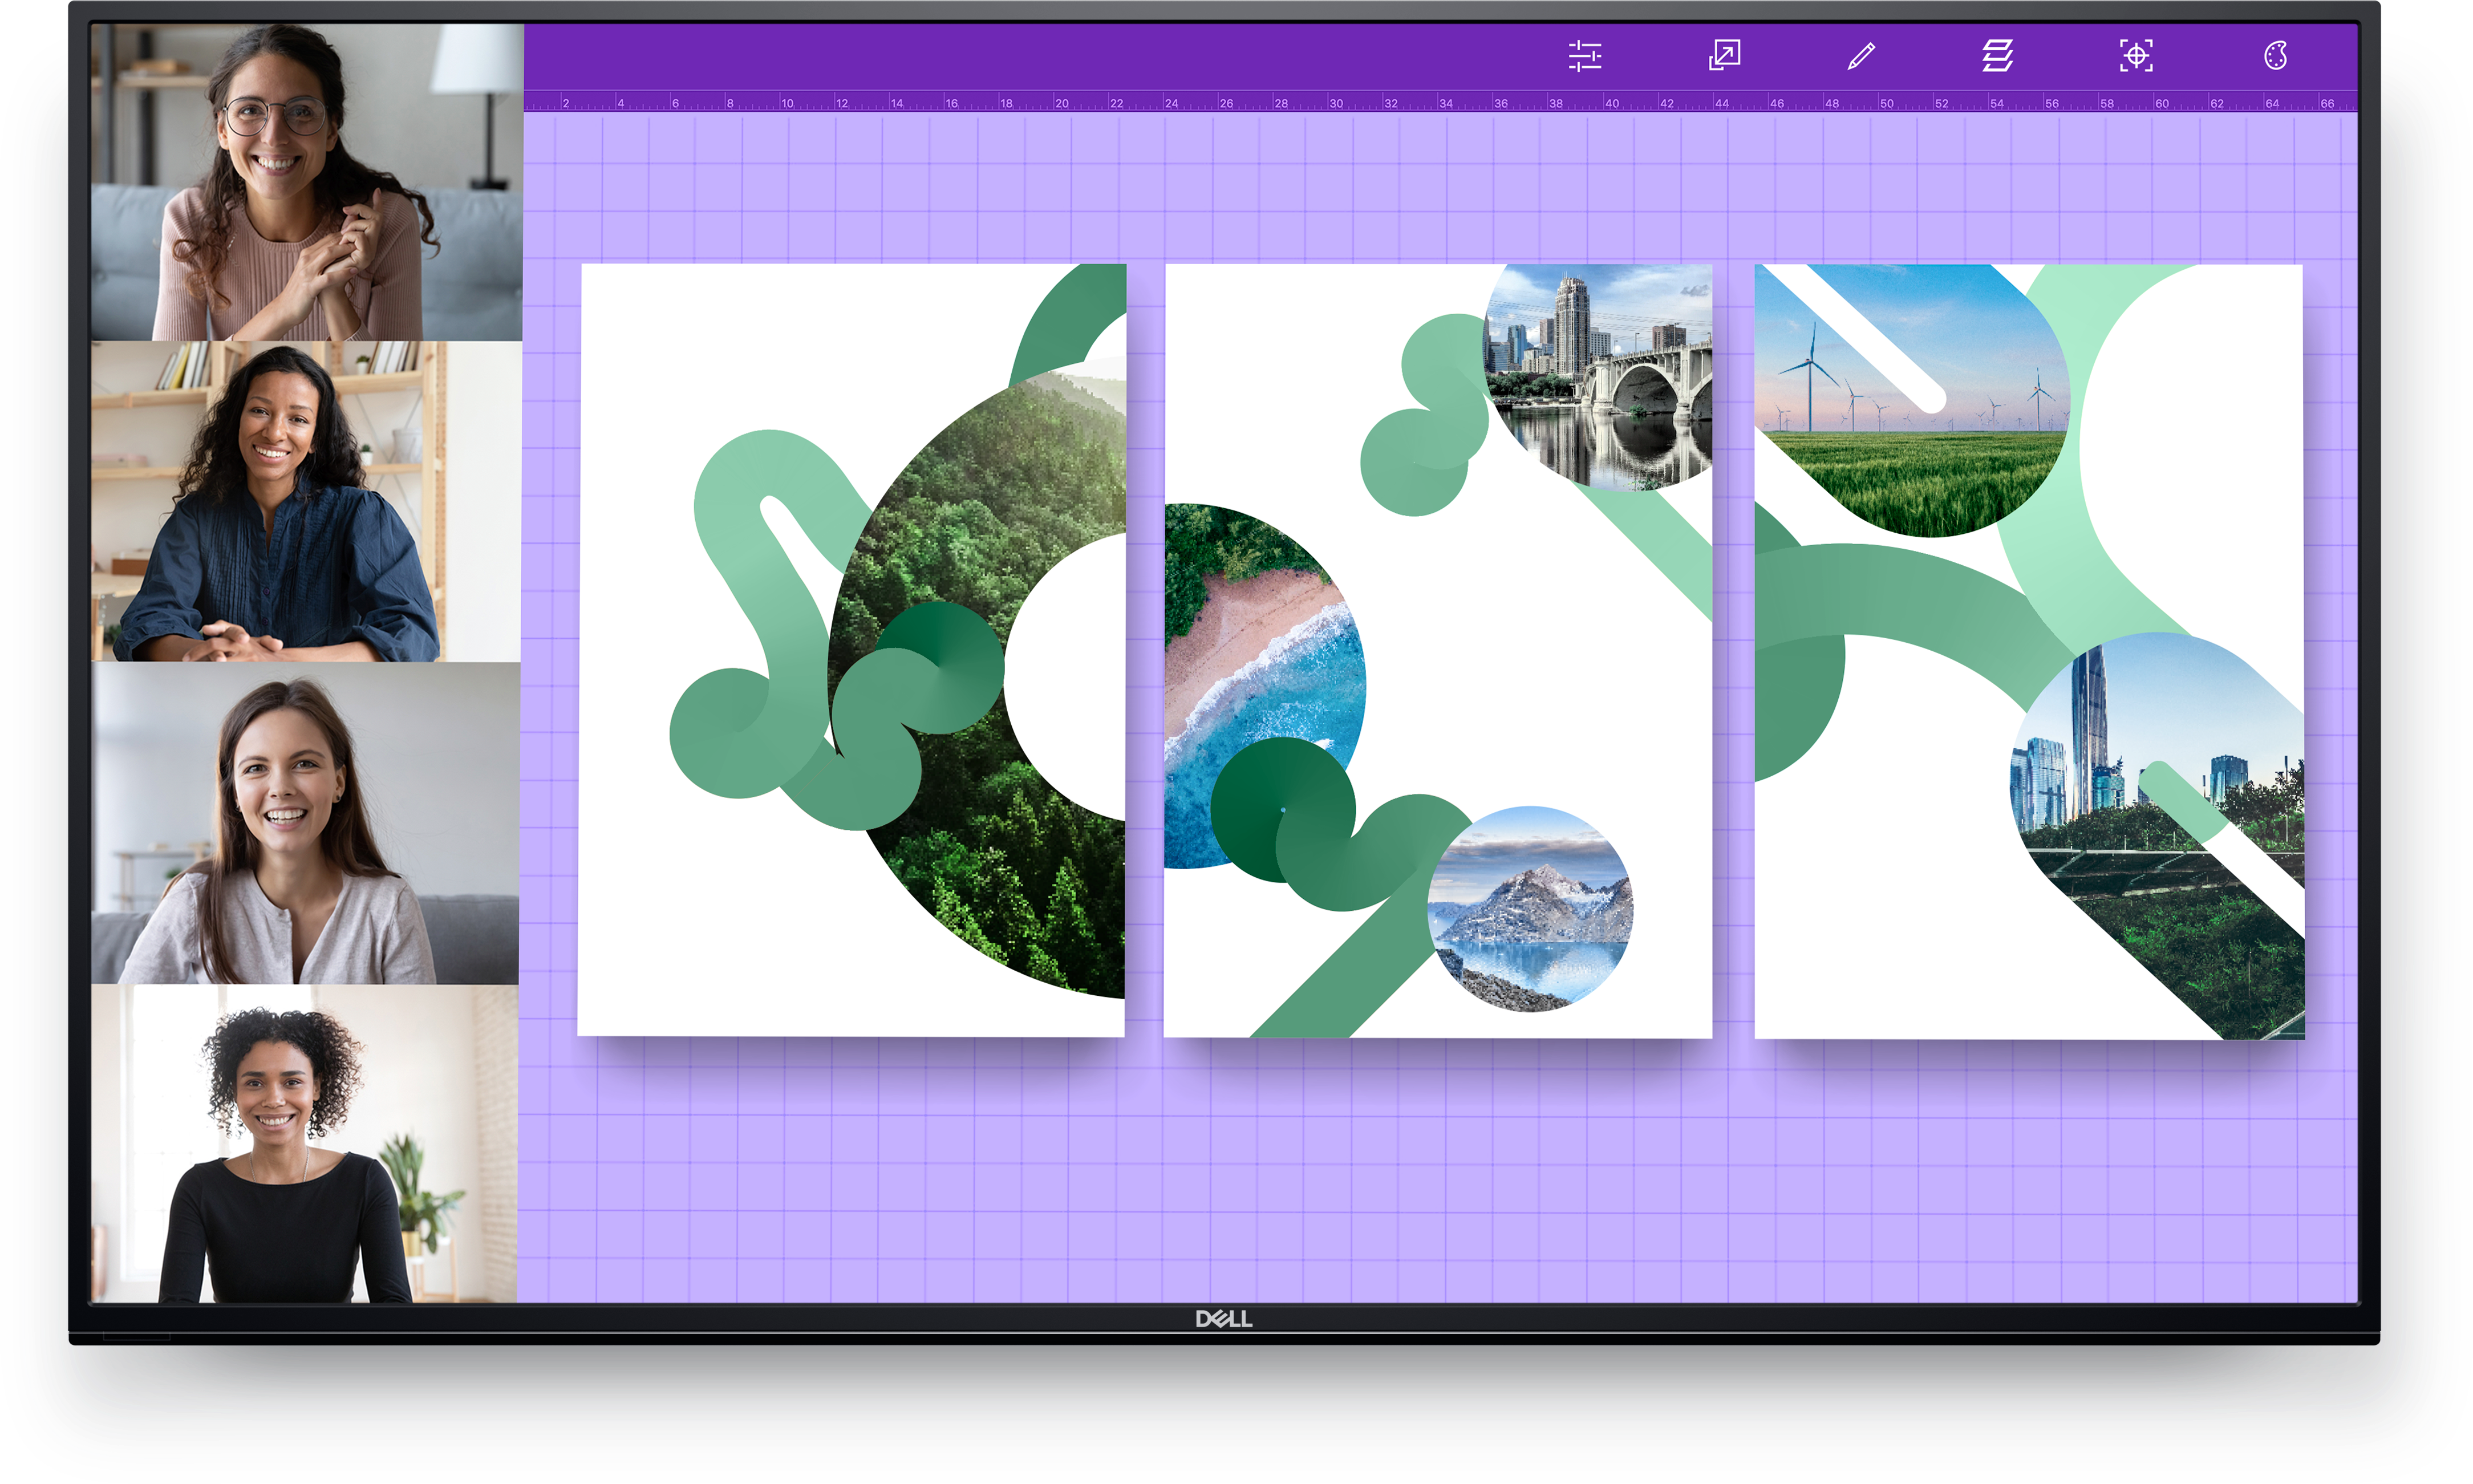2473x1484 pixels.
Task: Click ruler mark labeled 30
Action: 1336,103
